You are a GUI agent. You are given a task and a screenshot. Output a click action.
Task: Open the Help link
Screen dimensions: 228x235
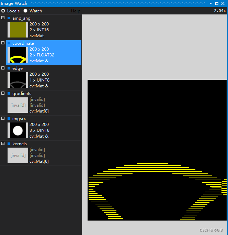(76, 11)
